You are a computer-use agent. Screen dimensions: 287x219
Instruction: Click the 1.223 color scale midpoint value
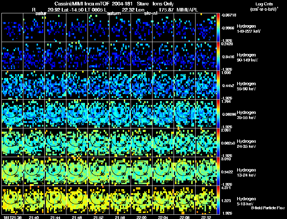coord(227,201)
